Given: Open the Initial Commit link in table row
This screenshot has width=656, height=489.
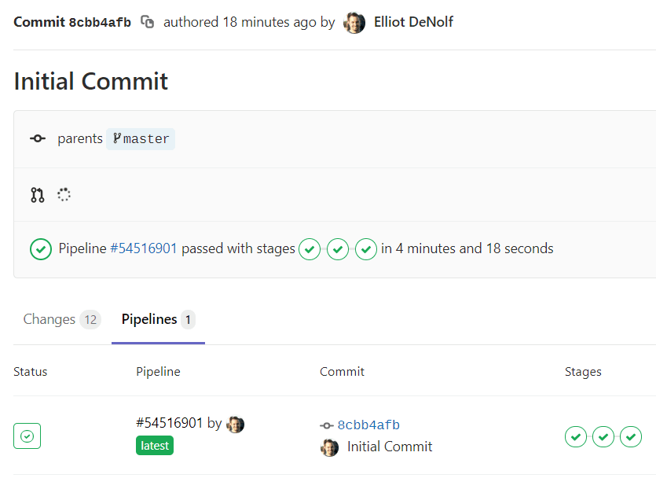Looking at the screenshot, I should coord(390,447).
